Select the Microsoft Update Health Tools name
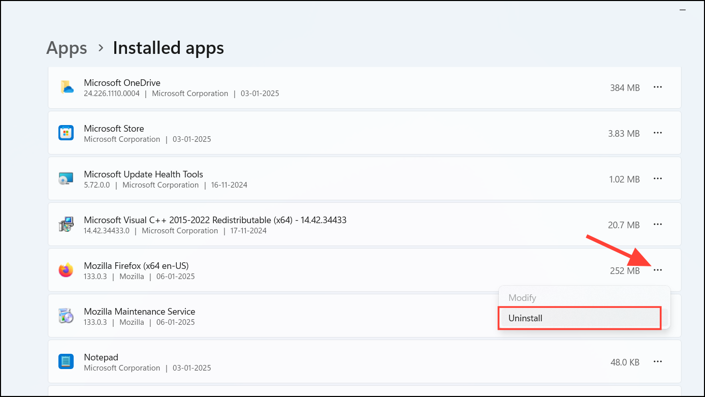The width and height of the screenshot is (705, 397). click(143, 174)
